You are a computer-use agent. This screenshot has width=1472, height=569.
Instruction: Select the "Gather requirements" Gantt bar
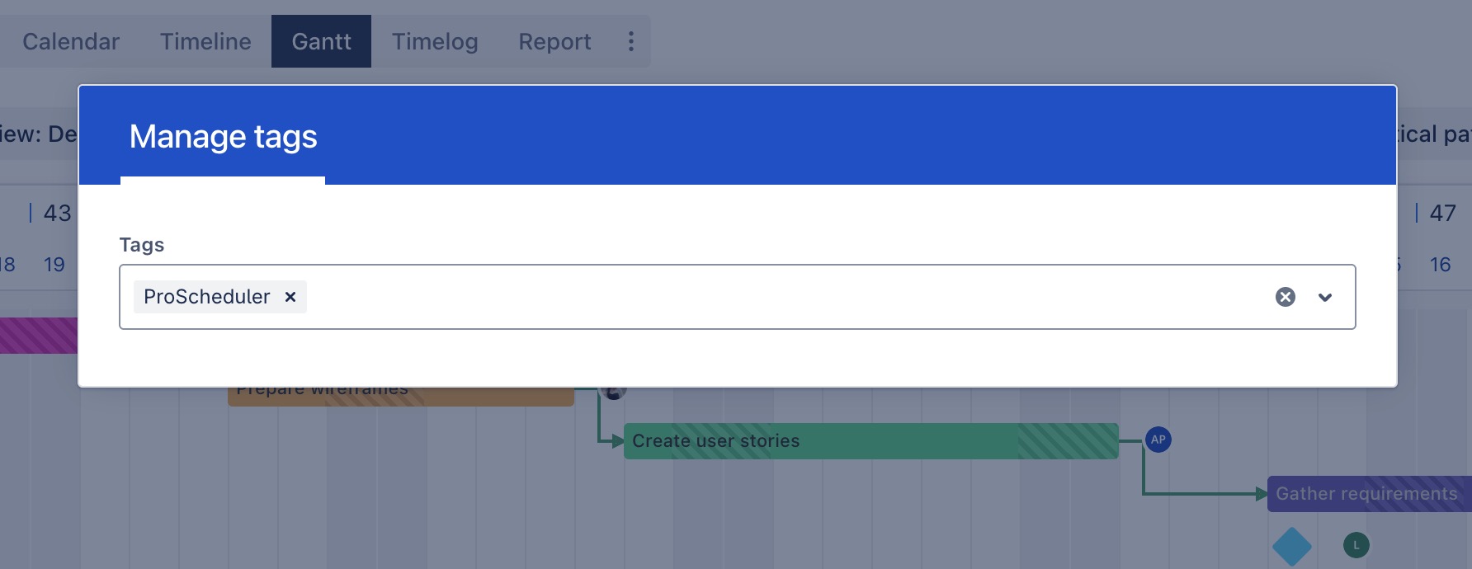[x=1366, y=494]
